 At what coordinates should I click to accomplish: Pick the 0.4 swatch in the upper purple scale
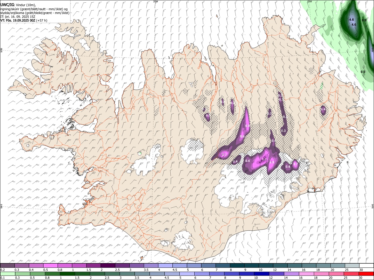(x=36, y=265)
